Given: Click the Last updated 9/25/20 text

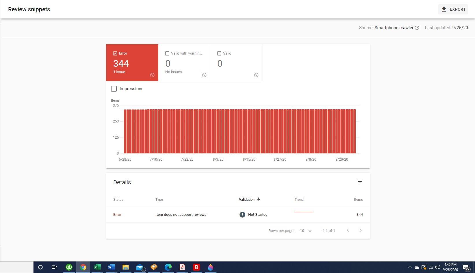Looking at the screenshot, I should pos(446,28).
